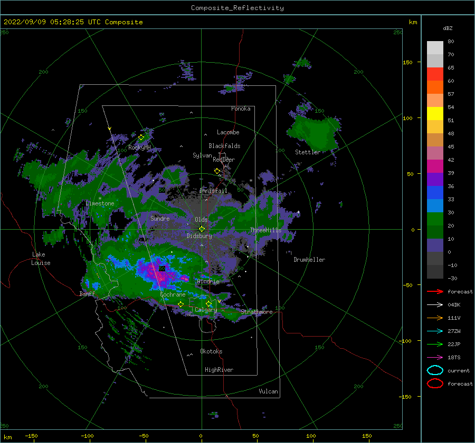The image size is (475, 443).
Task: Click the cyan 27ZW arrow in legend
Action: (435, 331)
